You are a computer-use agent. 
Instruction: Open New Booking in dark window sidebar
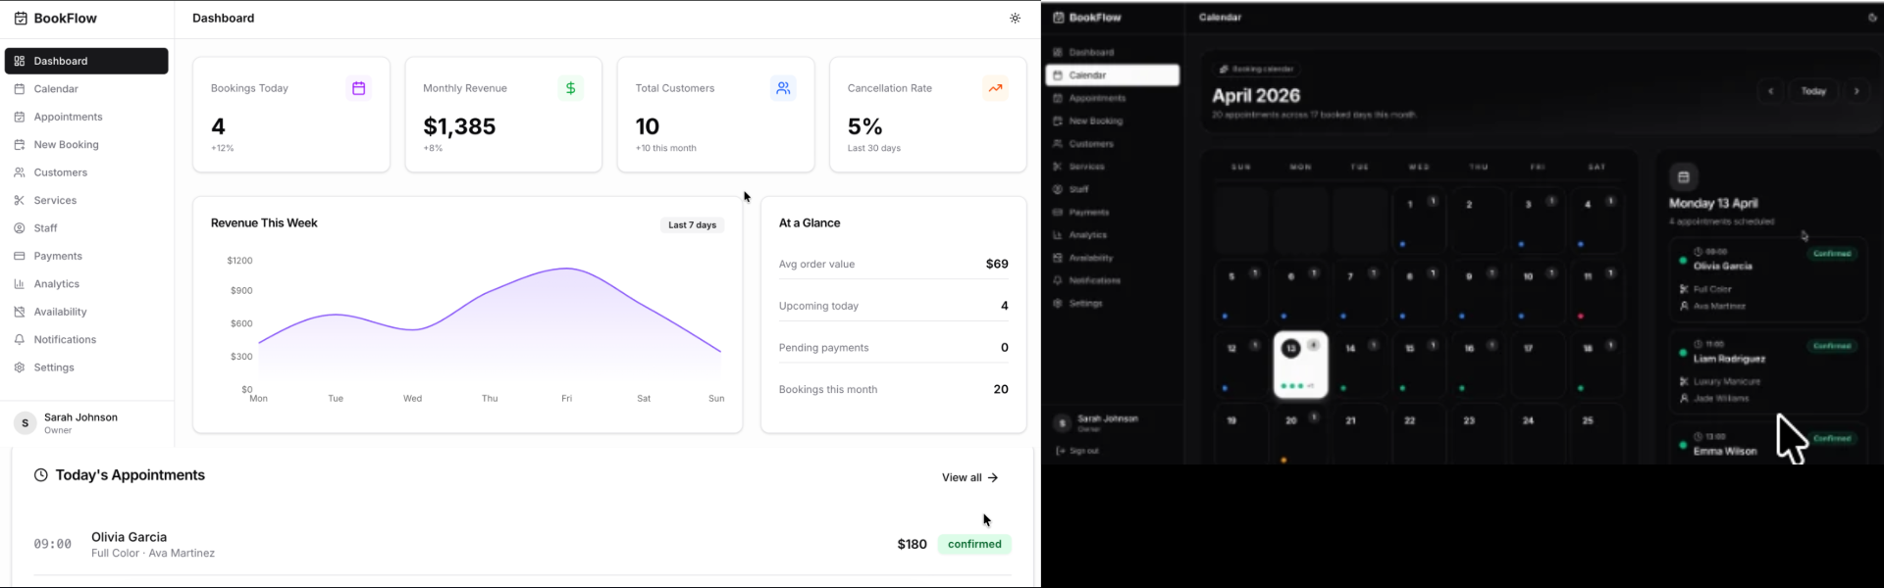tap(1113, 122)
